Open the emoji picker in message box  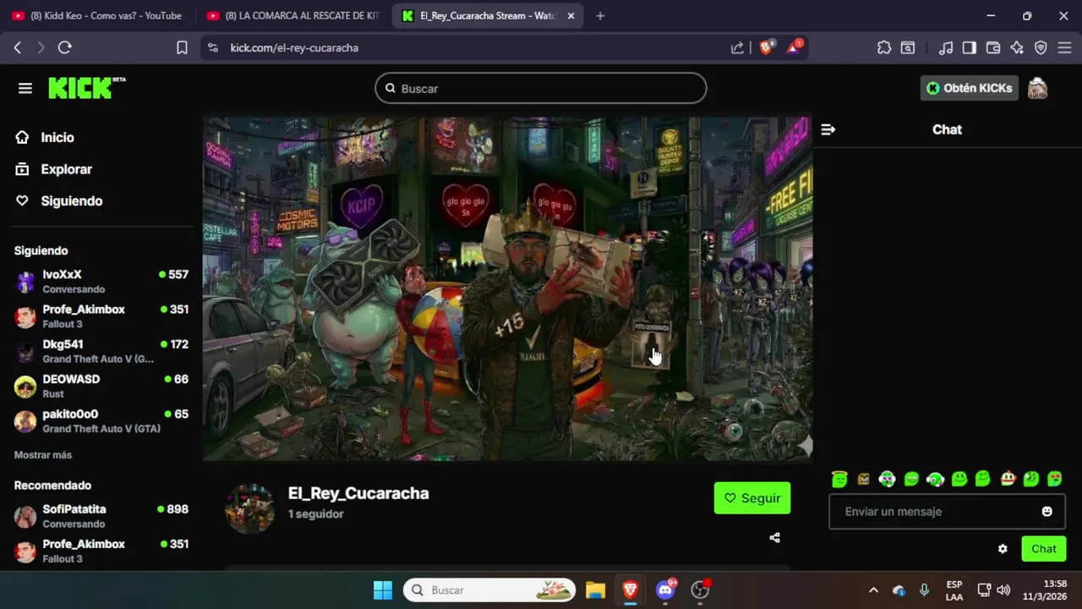pyautogui.click(x=1047, y=512)
